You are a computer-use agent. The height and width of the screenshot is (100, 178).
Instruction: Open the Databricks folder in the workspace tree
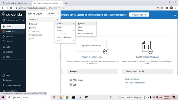(x=34, y=31)
